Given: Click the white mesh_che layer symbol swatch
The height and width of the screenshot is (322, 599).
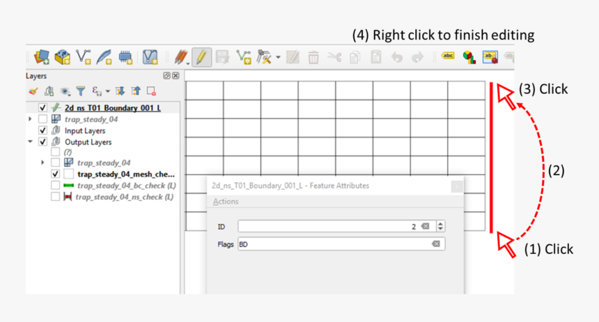Looking at the screenshot, I should coord(69,174).
